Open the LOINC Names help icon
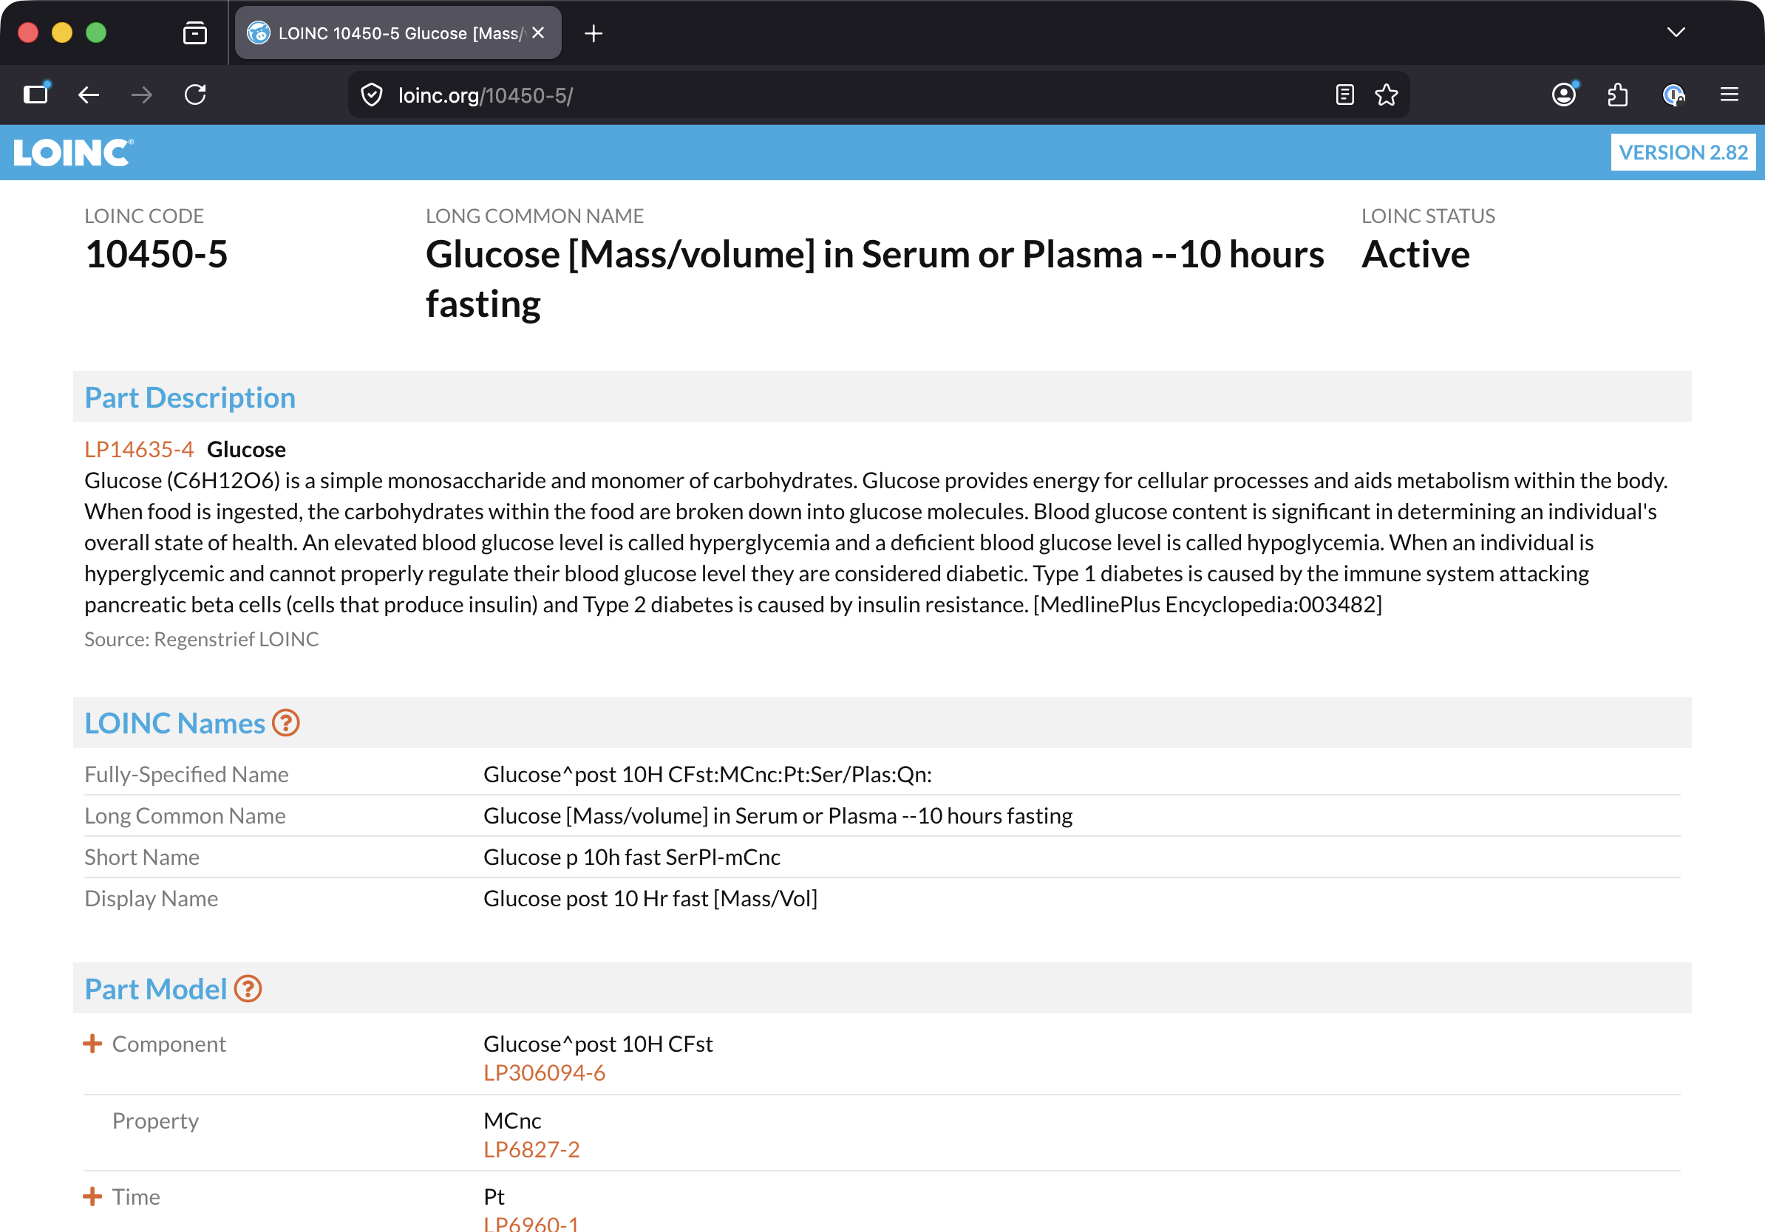Viewport: 1765px width, 1232px height. pos(286,723)
